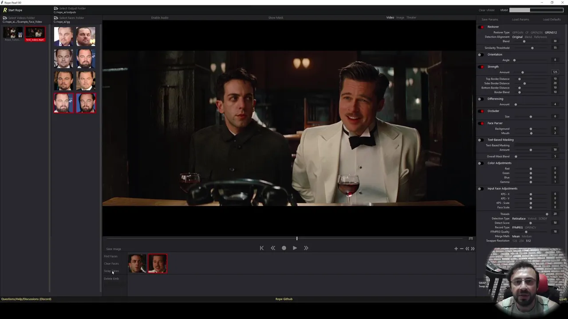The width and height of the screenshot is (568, 319).
Task: Click Clear VRAM
Action: coord(486,10)
